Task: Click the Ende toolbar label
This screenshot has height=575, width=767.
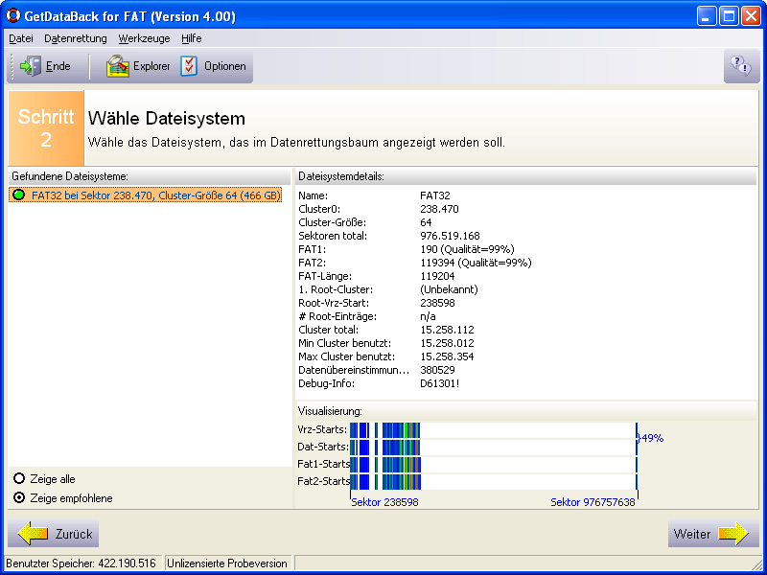Action: pyautogui.click(x=58, y=66)
